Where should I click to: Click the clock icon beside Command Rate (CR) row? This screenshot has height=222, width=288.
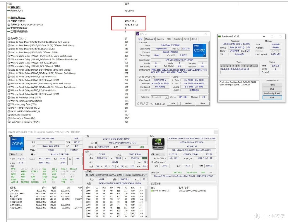(9, 38)
